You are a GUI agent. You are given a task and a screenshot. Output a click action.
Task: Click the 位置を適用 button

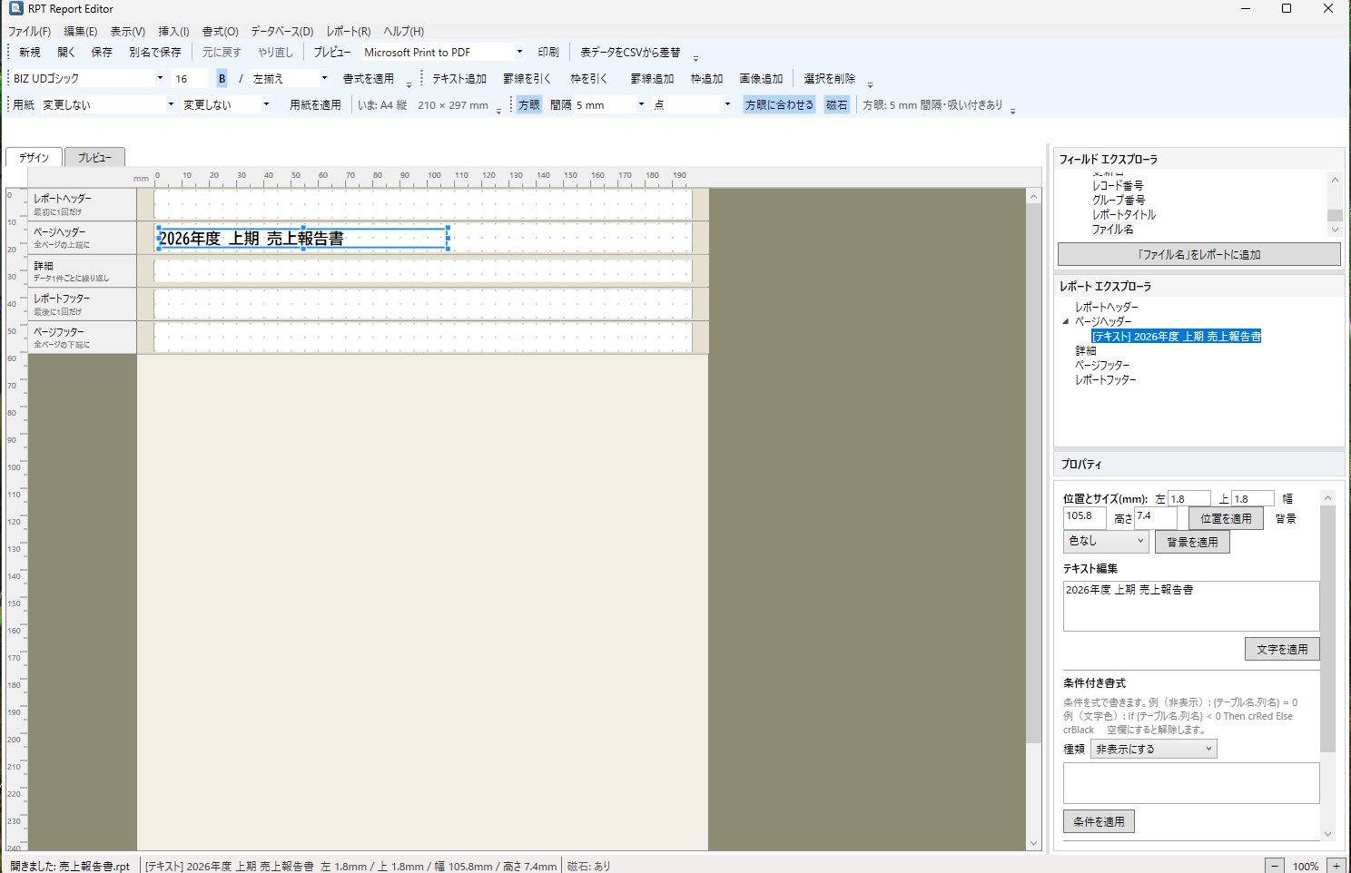(1226, 518)
